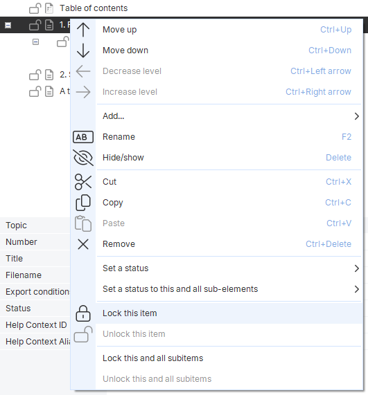Click the lock icon of the nested subtopic

[x=63, y=42]
